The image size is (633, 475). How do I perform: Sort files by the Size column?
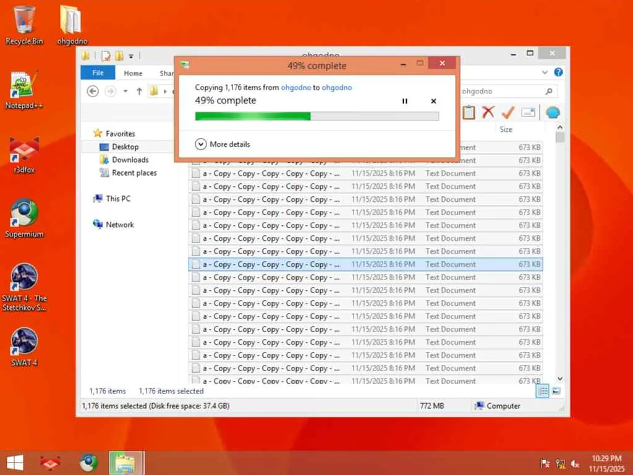[506, 129]
